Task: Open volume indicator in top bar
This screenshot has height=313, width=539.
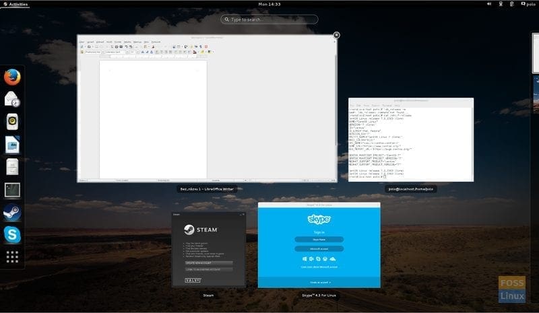Action: 489,4
